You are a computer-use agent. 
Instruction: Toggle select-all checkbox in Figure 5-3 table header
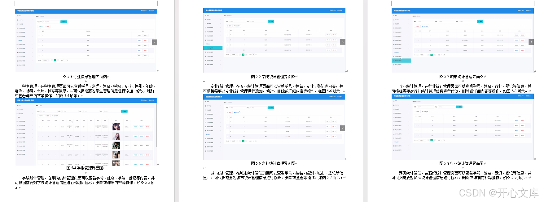(x=40, y=31)
